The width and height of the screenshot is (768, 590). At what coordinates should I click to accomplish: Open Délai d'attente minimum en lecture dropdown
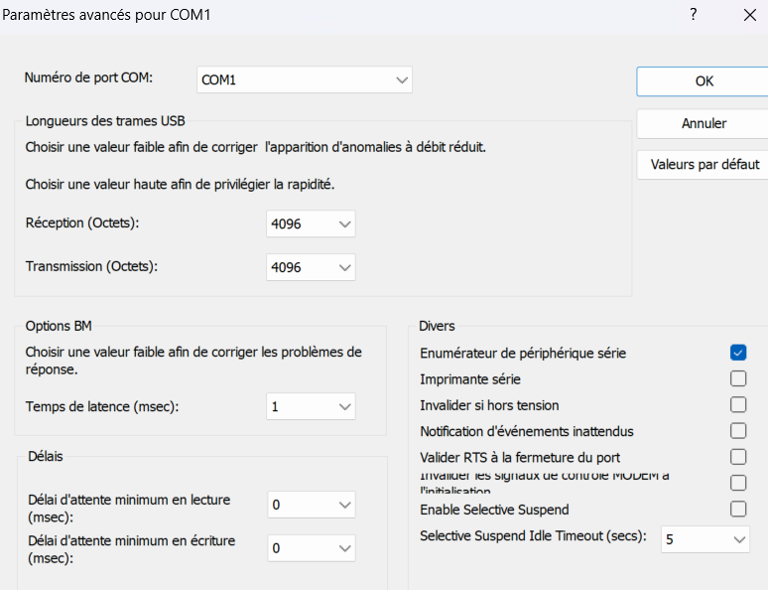click(x=311, y=506)
